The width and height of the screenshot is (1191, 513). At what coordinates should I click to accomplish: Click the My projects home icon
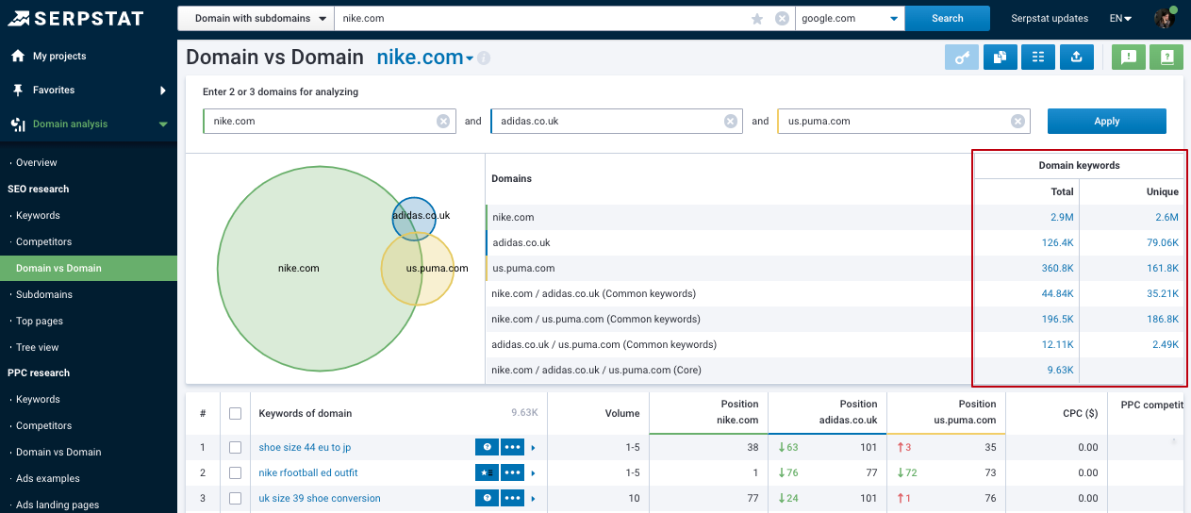click(18, 56)
